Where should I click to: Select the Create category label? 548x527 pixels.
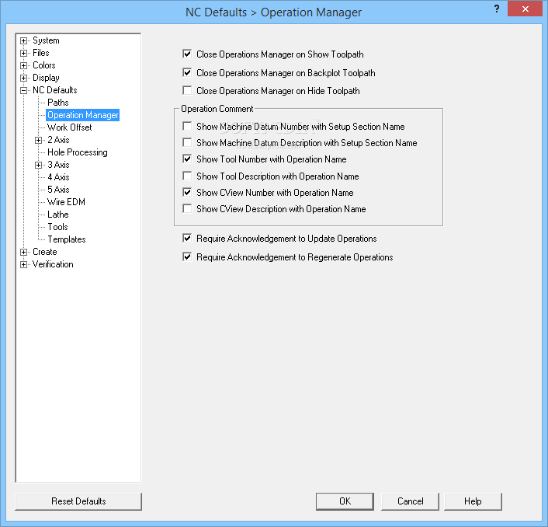click(x=45, y=252)
